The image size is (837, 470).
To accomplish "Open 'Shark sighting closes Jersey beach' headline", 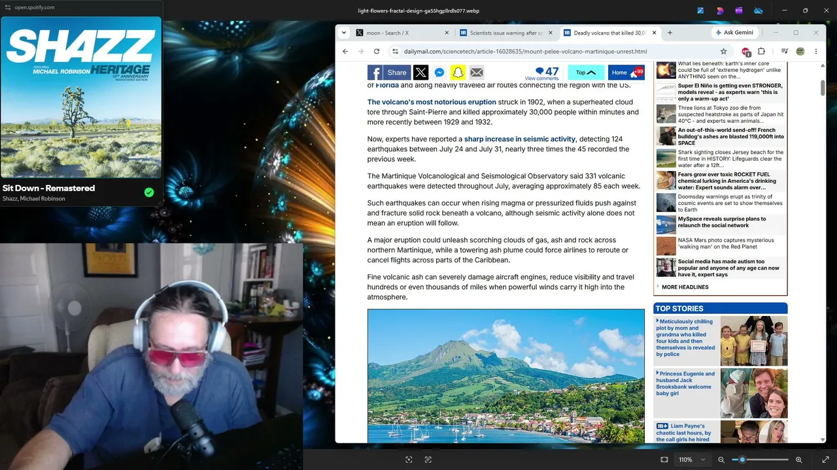I will pyautogui.click(x=730, y=159).
